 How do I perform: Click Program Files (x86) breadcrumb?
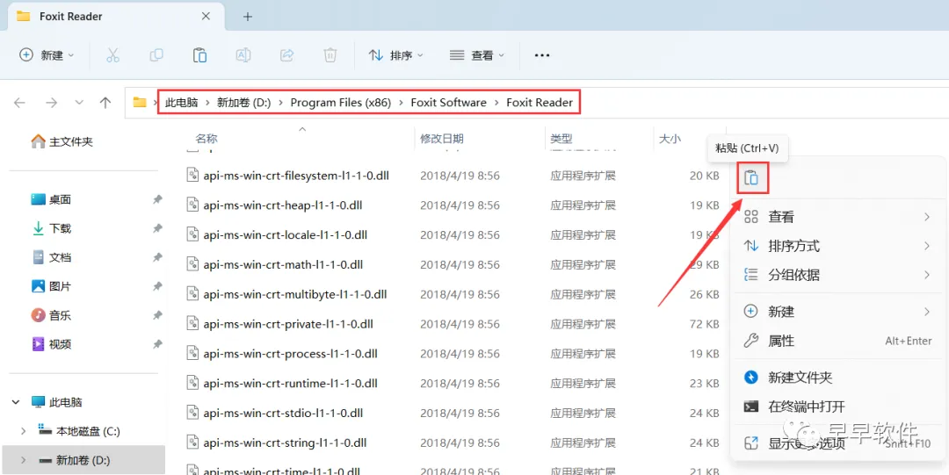tap(341, 103)
